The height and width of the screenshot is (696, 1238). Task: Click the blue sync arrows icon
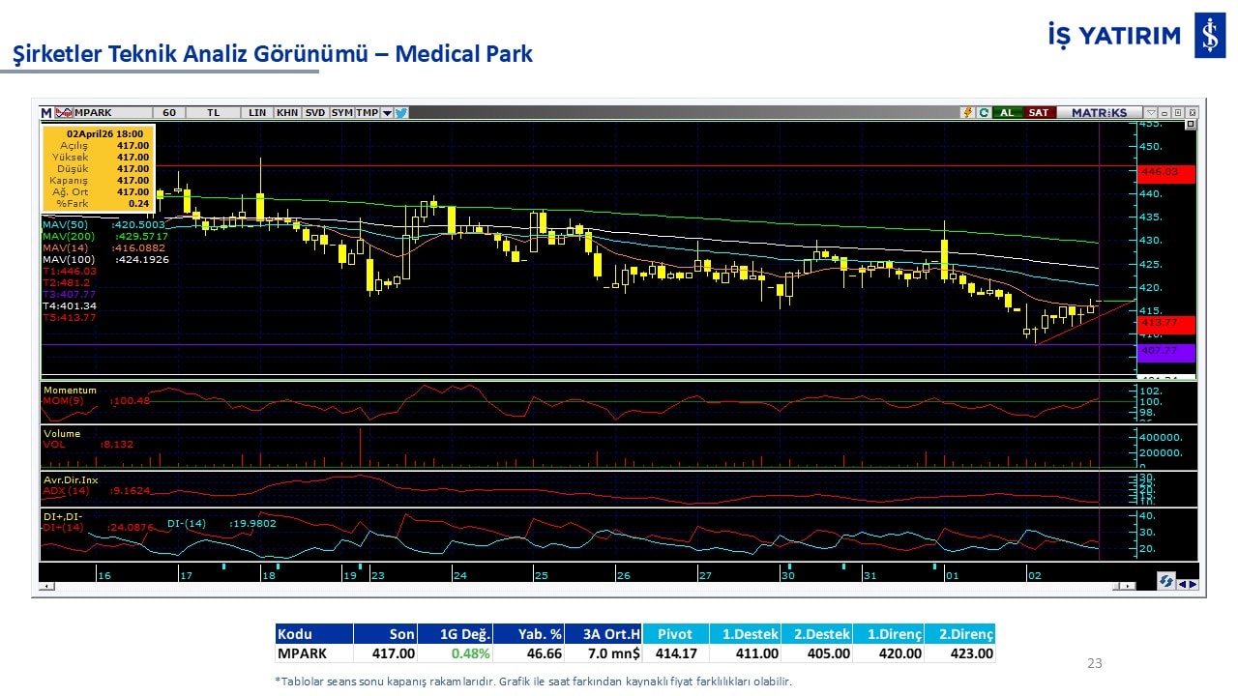pos(1166,582)
